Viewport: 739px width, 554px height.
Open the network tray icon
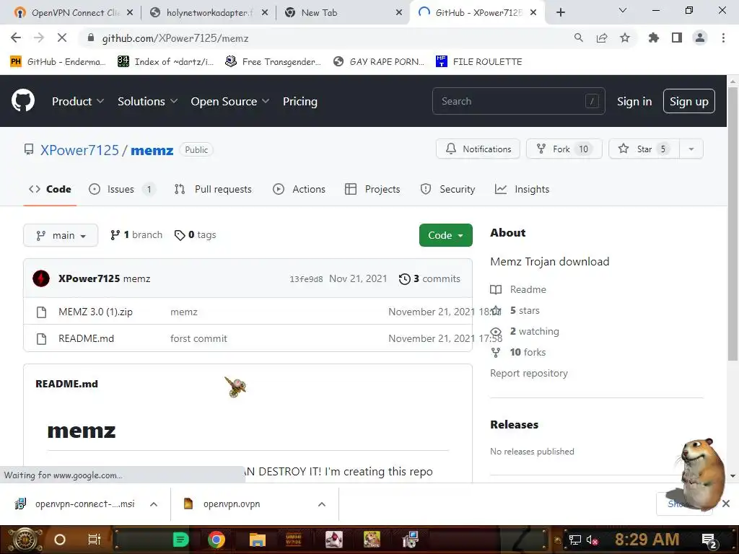tap(575, 540)
